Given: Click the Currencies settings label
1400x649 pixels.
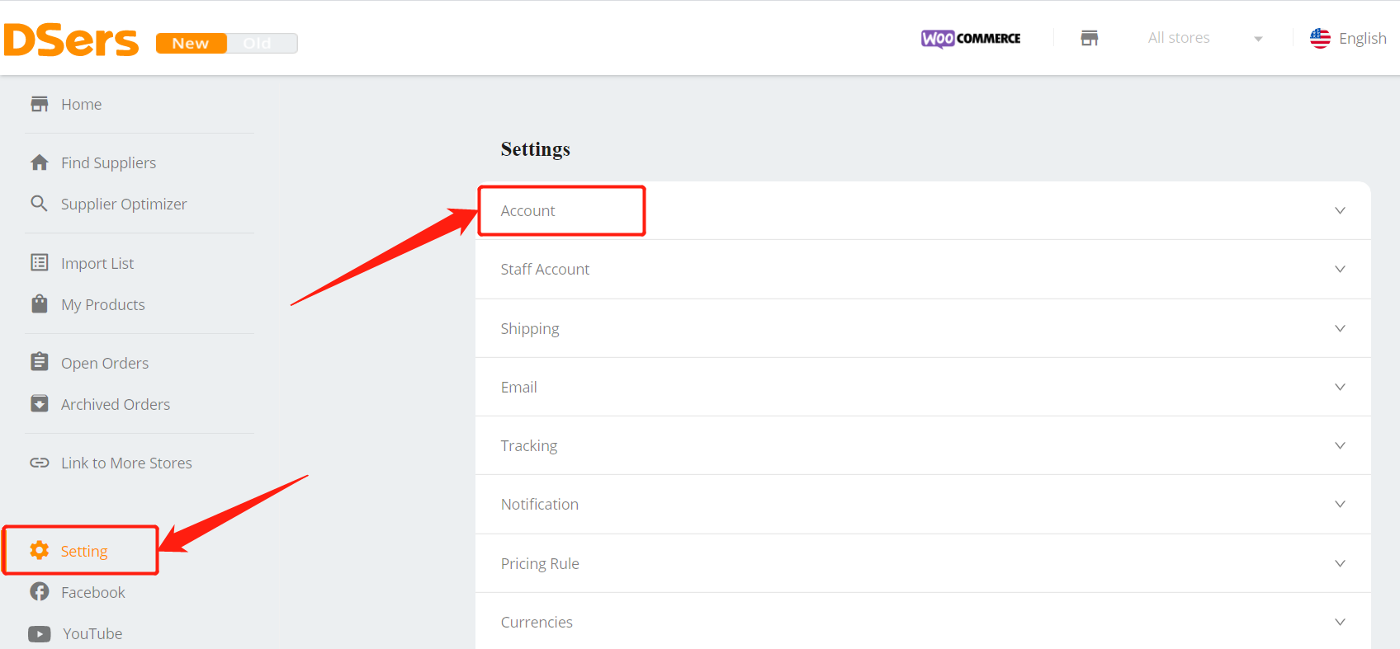Looking at the screenshot, I should coord(537,622).
